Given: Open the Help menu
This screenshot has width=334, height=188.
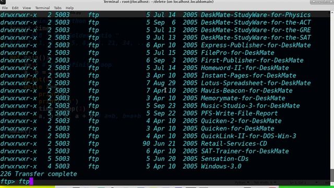Looking at the screenshot, I should [69, 8].
